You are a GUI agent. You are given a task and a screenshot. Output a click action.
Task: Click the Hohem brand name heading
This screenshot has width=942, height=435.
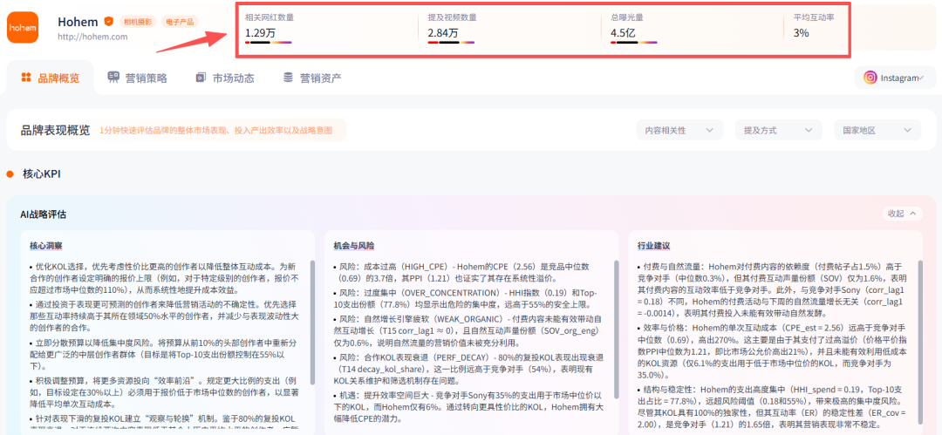[78, 22]
